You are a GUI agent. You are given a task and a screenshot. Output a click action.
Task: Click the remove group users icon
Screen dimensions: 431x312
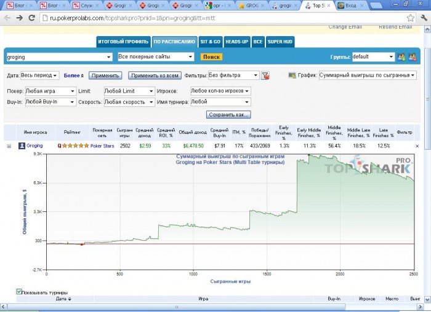413,57
